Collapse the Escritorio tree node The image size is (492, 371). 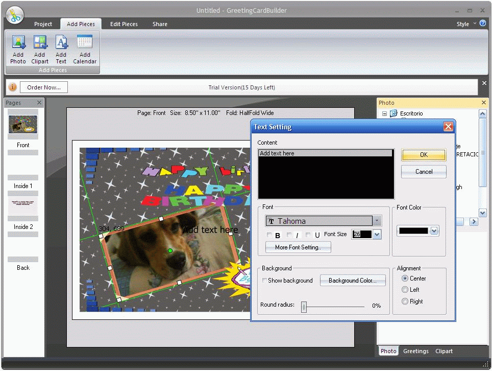pos(384,113)
